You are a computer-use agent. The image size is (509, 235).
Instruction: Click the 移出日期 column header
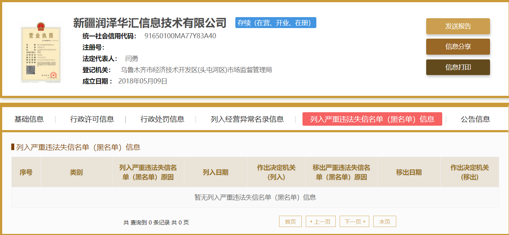tap(409, 172)
